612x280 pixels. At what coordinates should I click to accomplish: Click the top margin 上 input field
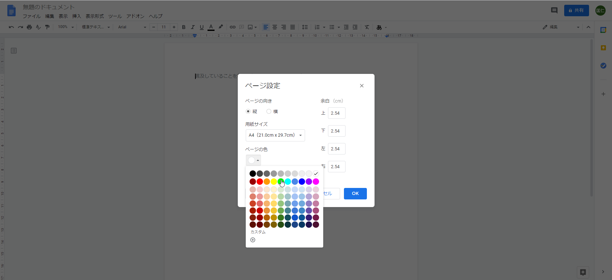point(337,113)
